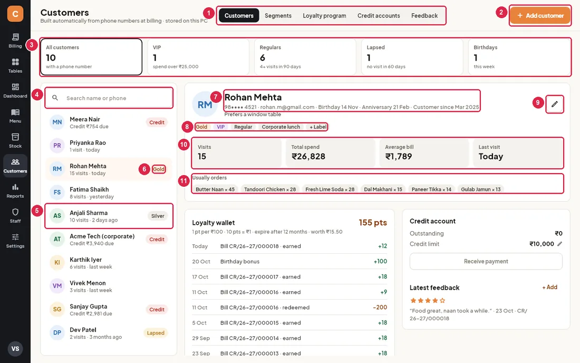Select the Regulars filter card
The height and width of the screenshot is (363, 580).
click(305, 57)
